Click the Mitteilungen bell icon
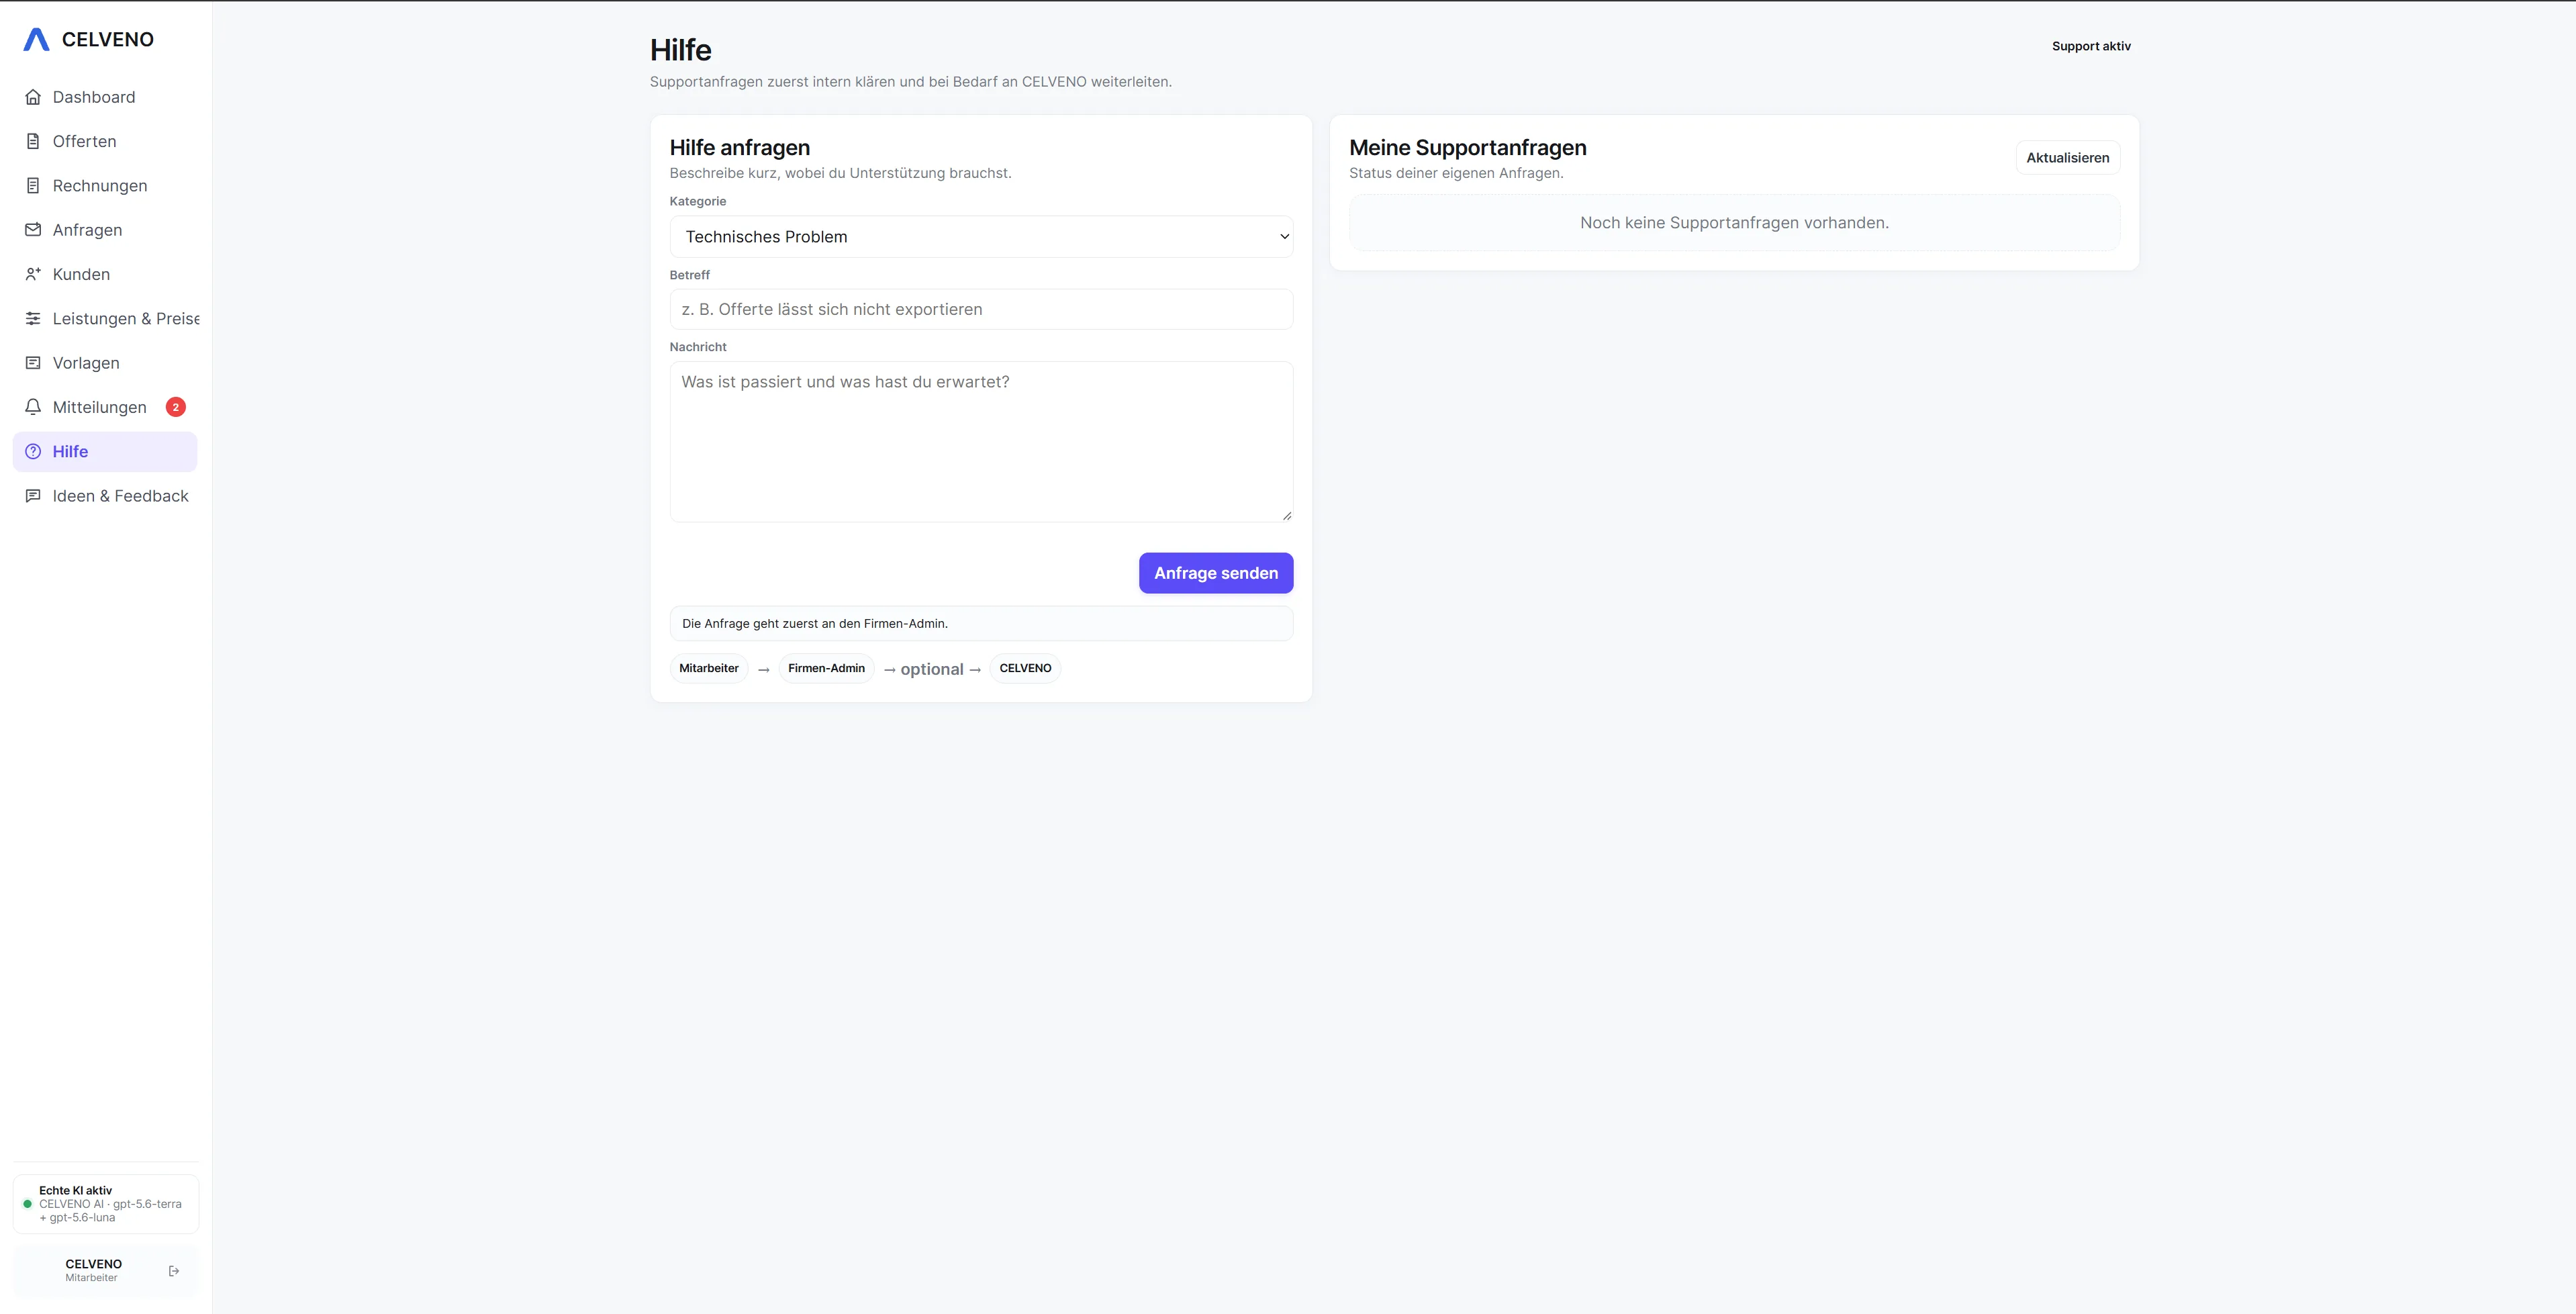Viewport: 2576px width, 1314px height. click(x=33, y=407)
